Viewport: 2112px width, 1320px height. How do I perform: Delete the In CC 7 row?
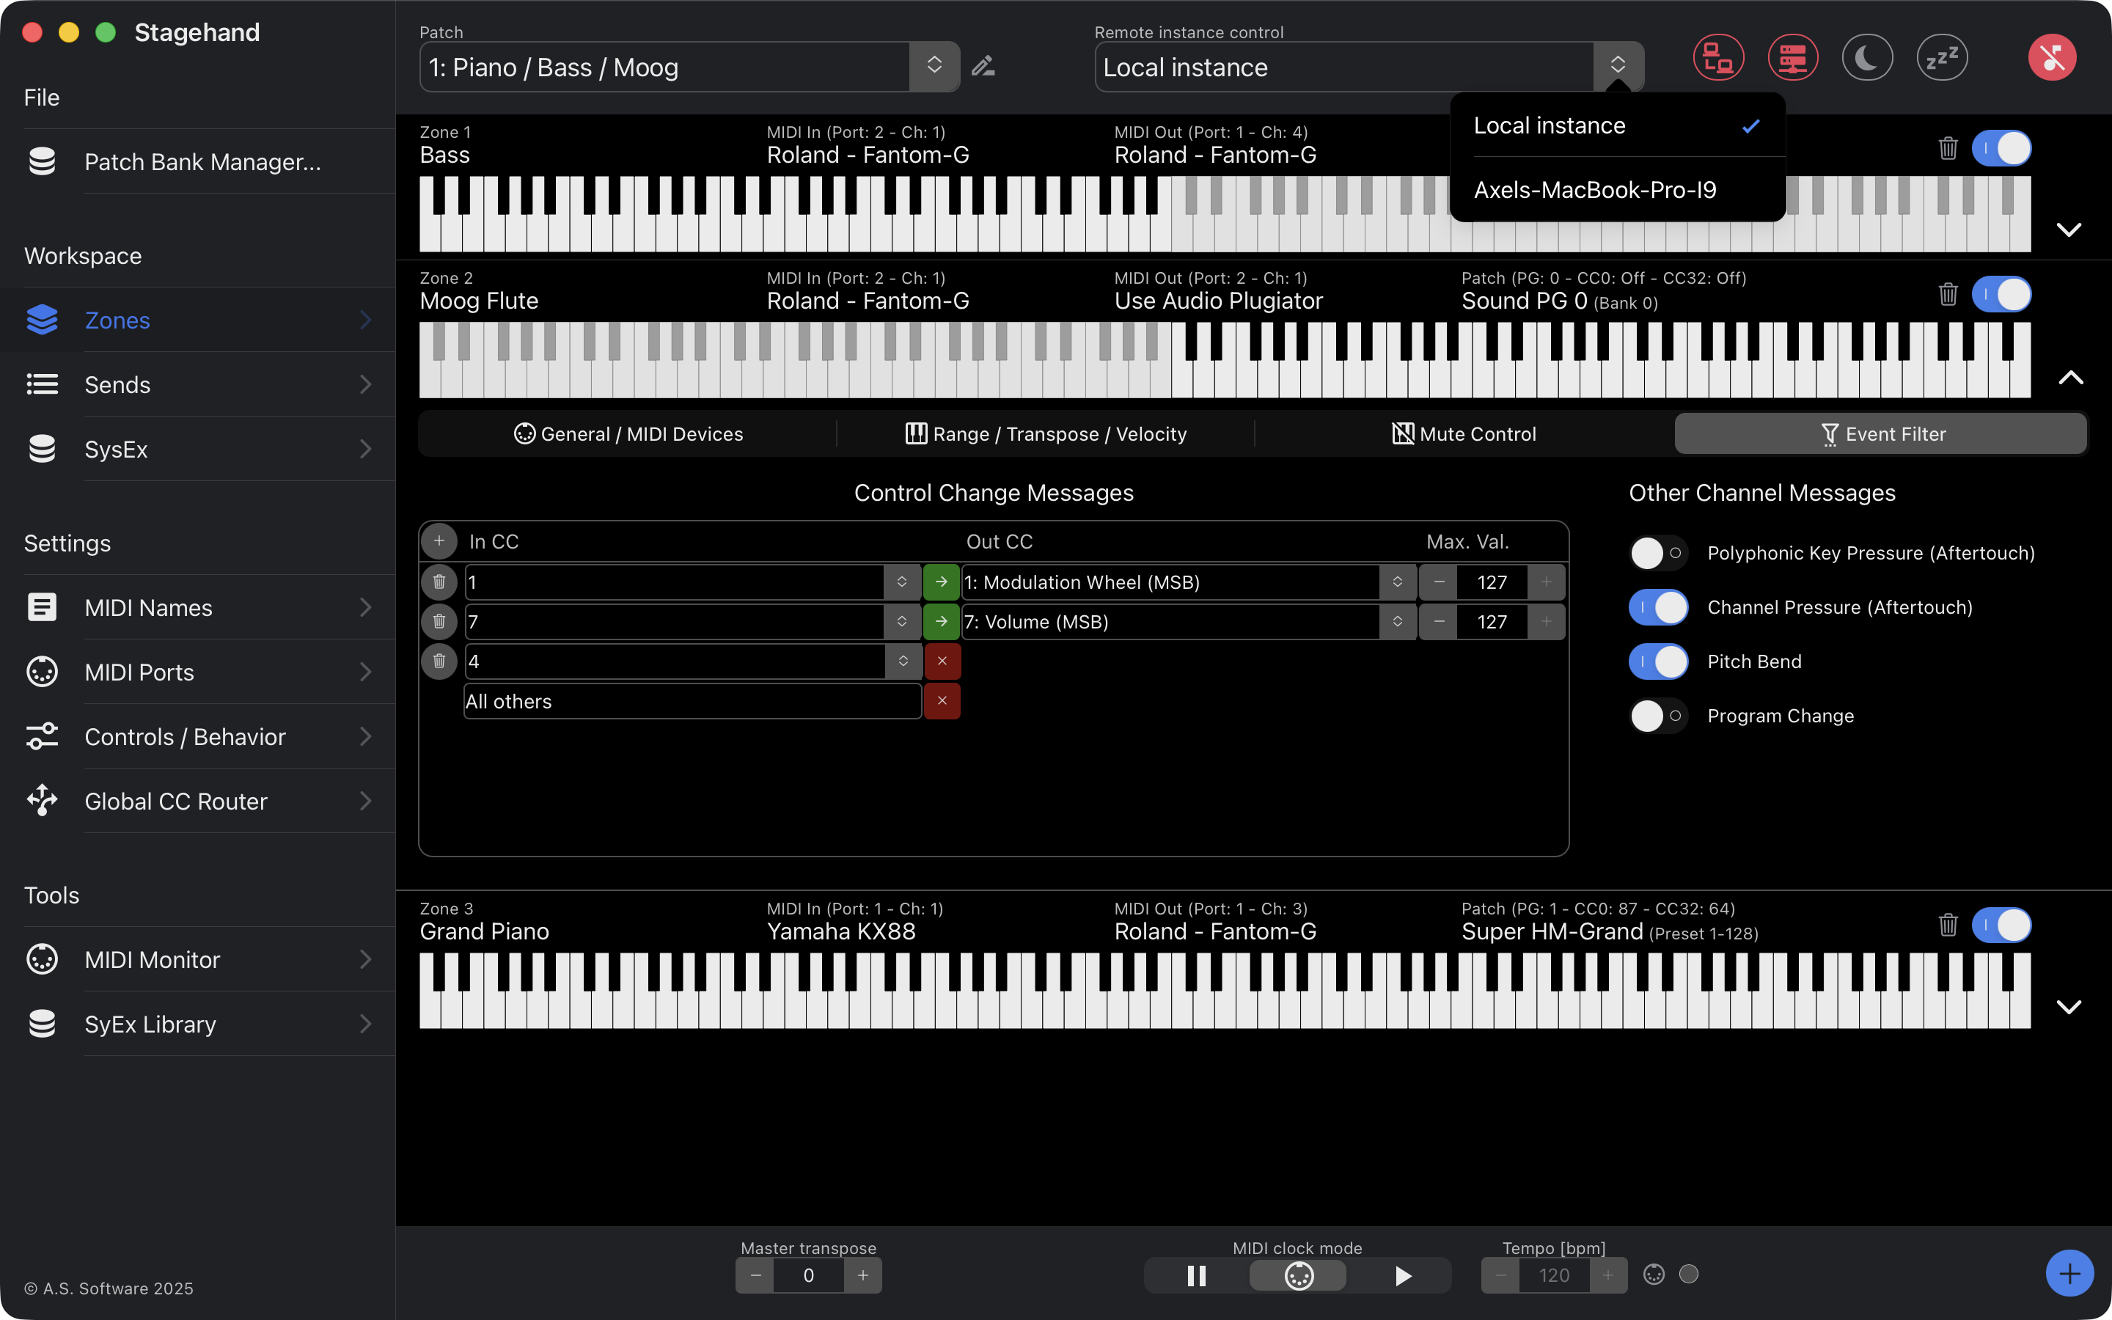(x=439, y=622)
